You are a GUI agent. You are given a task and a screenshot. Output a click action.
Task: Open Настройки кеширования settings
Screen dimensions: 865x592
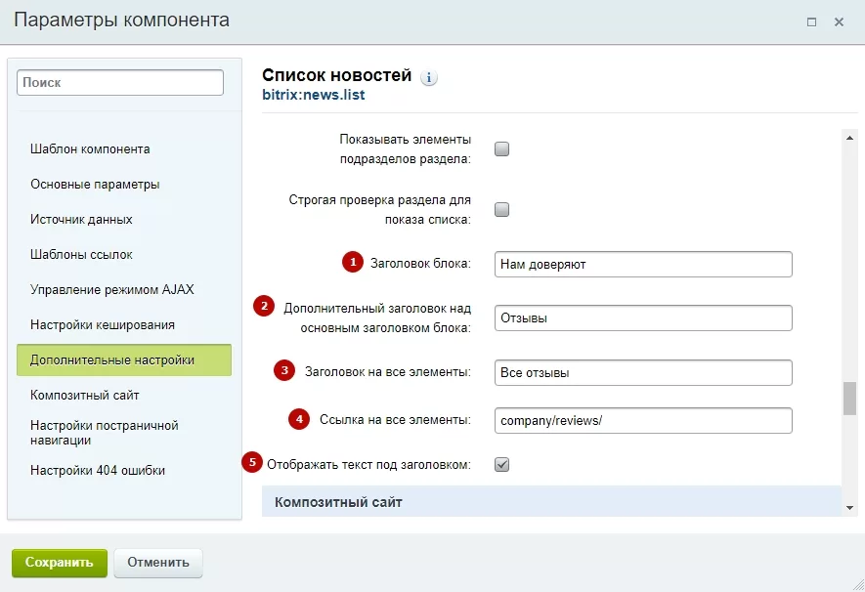pos(102,324)
